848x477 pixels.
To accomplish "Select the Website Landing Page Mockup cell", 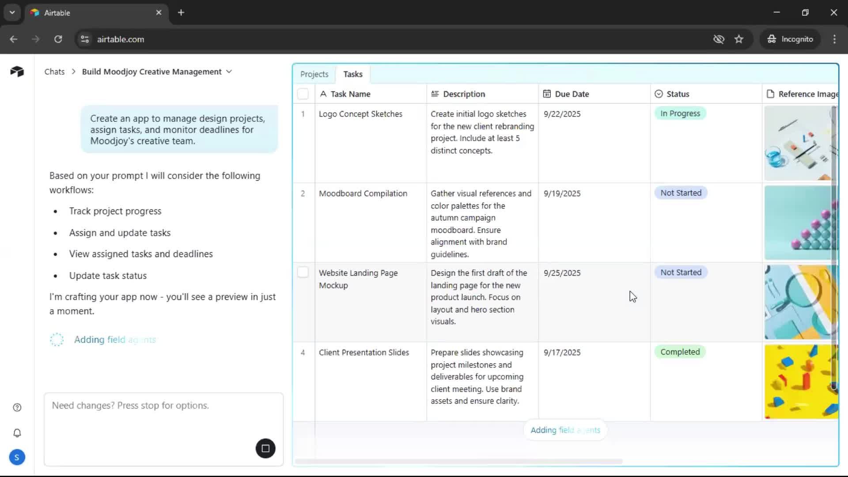I will pos(371,302).
